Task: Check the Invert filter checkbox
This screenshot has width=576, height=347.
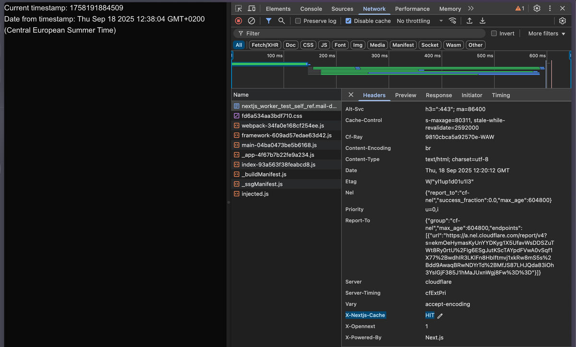Action: [x=493, y=33]
